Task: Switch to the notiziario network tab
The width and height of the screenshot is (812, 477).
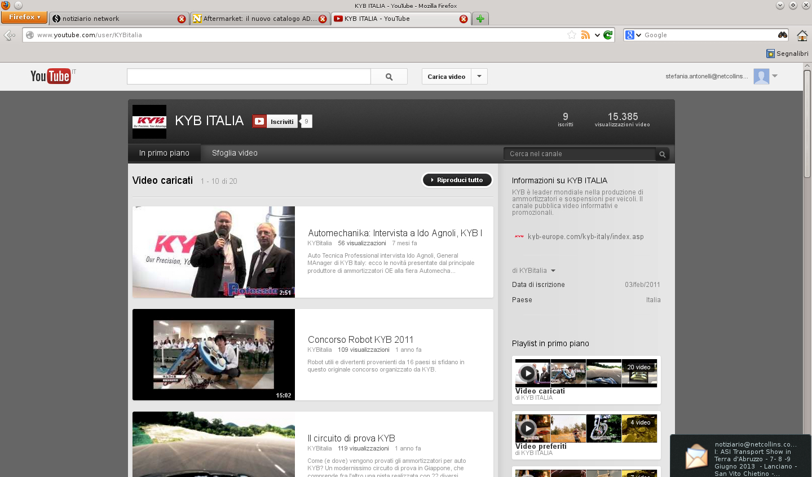Action: (118, 19)
